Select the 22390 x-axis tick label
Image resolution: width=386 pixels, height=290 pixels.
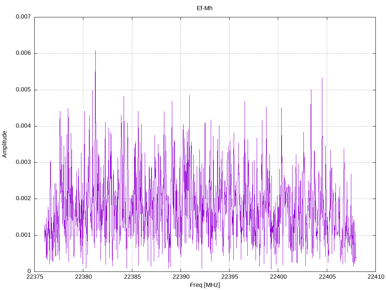point(181,277)
